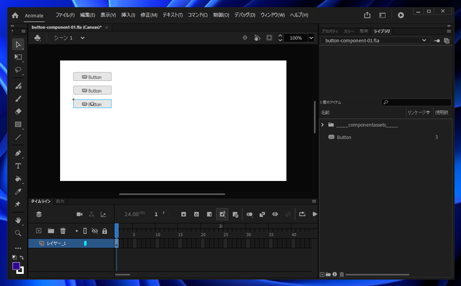Screen dimensions: 461x286
Task: Toggle highlight layers dot column header
Action: [76, 231]
